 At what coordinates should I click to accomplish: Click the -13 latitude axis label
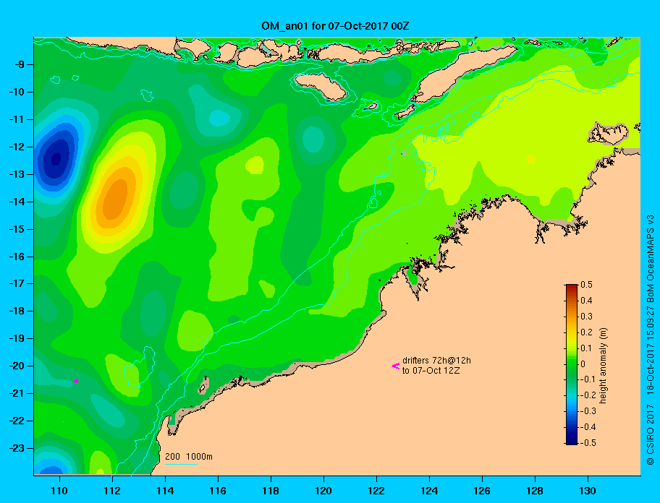[17, 174]
